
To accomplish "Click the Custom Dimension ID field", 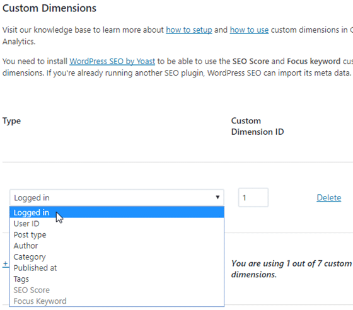I will click(253, 197).
